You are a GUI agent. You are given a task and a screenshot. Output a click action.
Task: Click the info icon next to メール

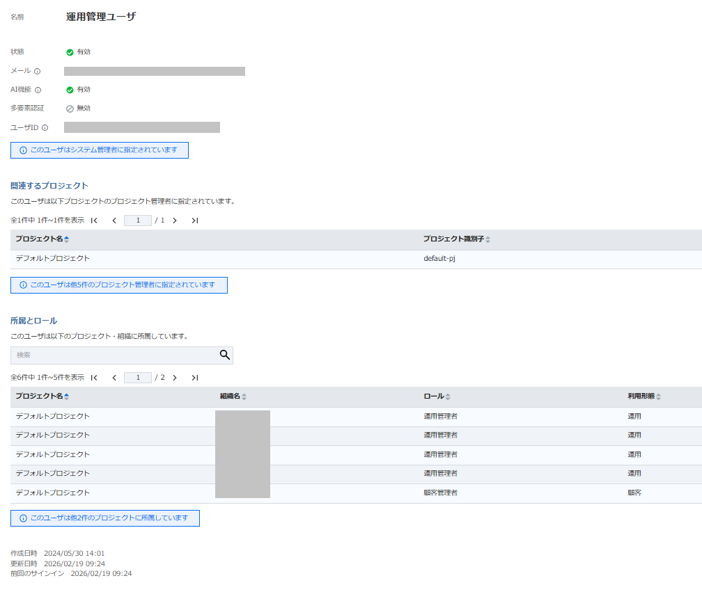38,71
